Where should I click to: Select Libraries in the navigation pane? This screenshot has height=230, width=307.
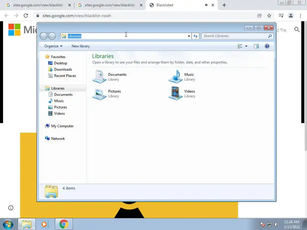point(63,88)
